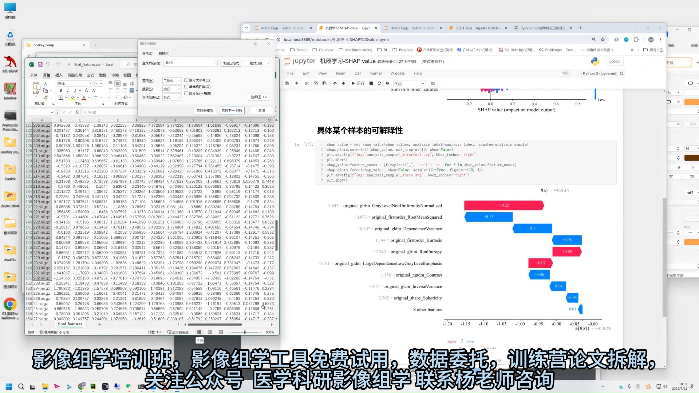Toggle 单元格匹配 checkbox in Find dialog
699x393 pixels.
point(187,87)
